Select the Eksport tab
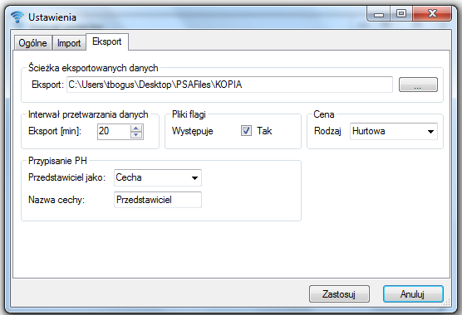462x315 pixels. click(107, 41)
